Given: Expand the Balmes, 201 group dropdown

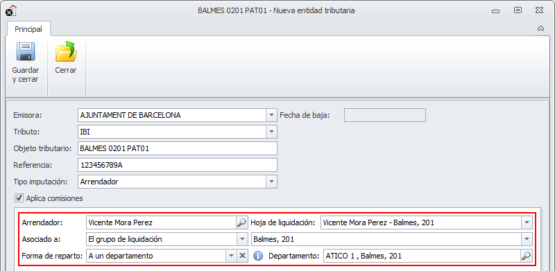Looking at the screenshot, I should [x=527, y=239].
